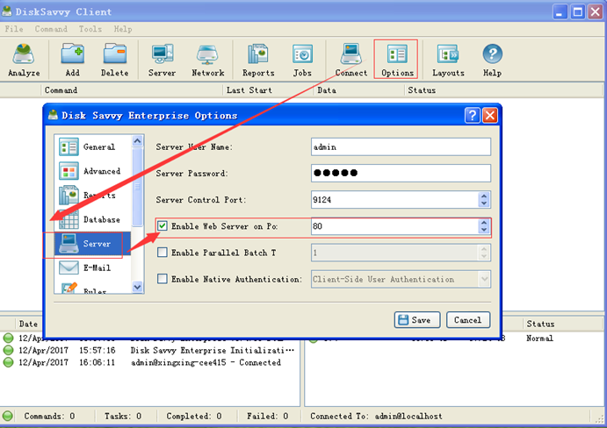607x428 pixels.
Task: Click 'Disk Savvy Enterprise Initializati…' log entry
Action: (212, 350)
